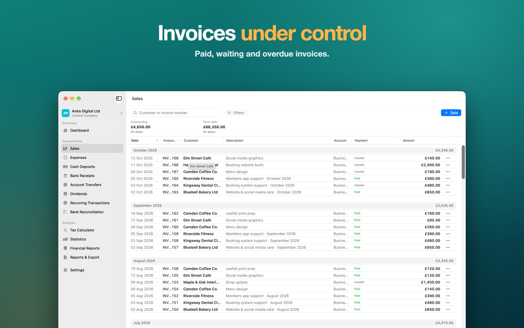
Task: Toggle the sidebar panel icon
Action: click(x=119, y=98)
